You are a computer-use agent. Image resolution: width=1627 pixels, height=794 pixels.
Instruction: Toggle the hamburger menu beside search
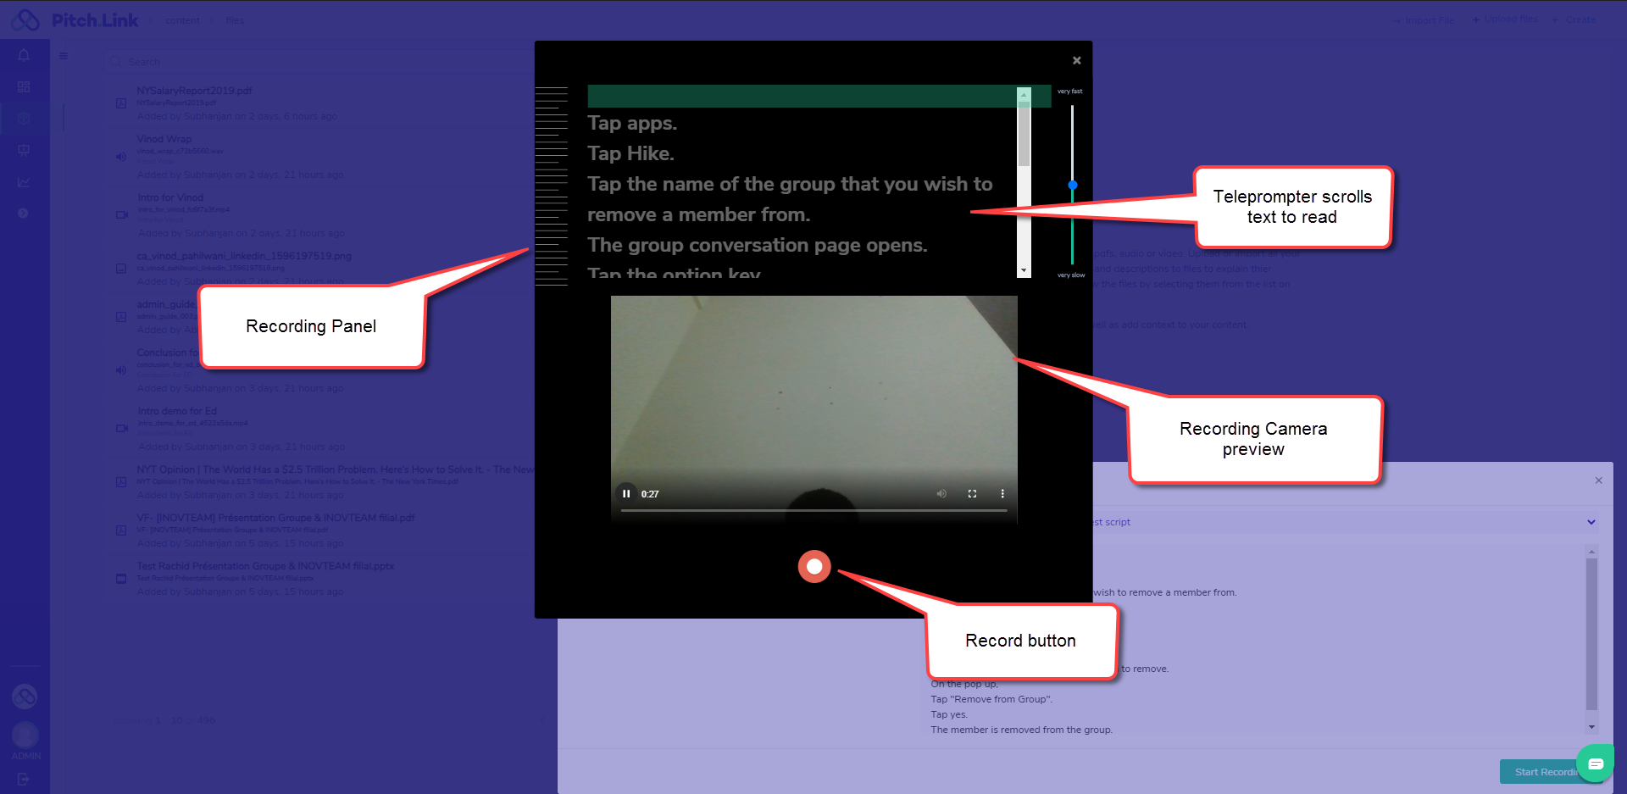coord(64,57)
